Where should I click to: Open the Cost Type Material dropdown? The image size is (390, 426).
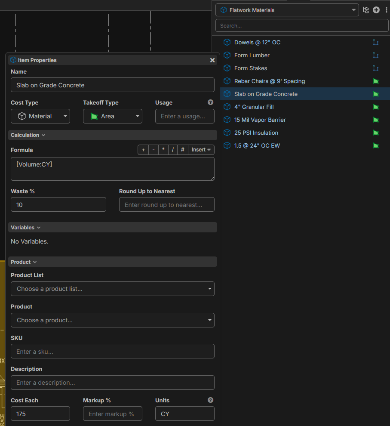[x=40, y=116]
